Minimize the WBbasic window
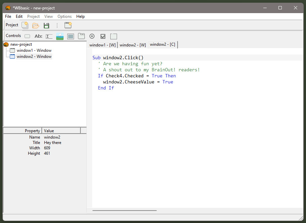 pyautogui.click(x=265, y=8)
